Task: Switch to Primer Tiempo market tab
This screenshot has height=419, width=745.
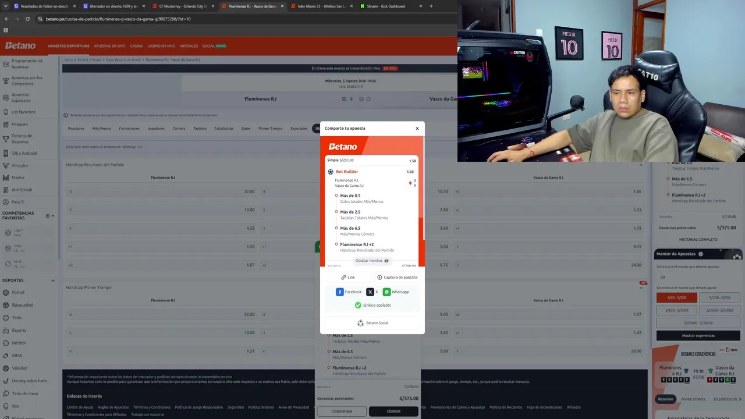Action: (271, 129)
